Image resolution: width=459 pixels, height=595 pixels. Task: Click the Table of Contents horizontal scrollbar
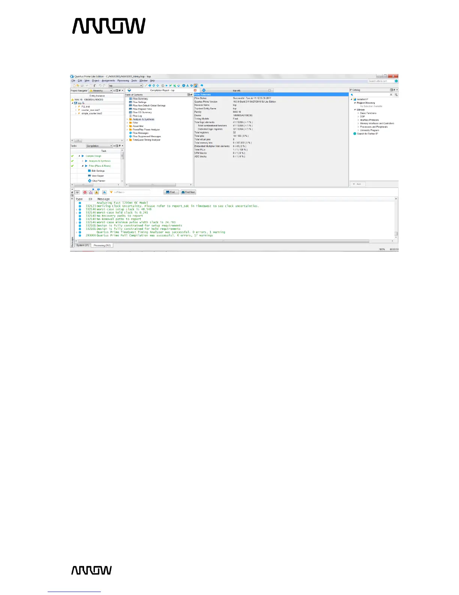(152, 185)
